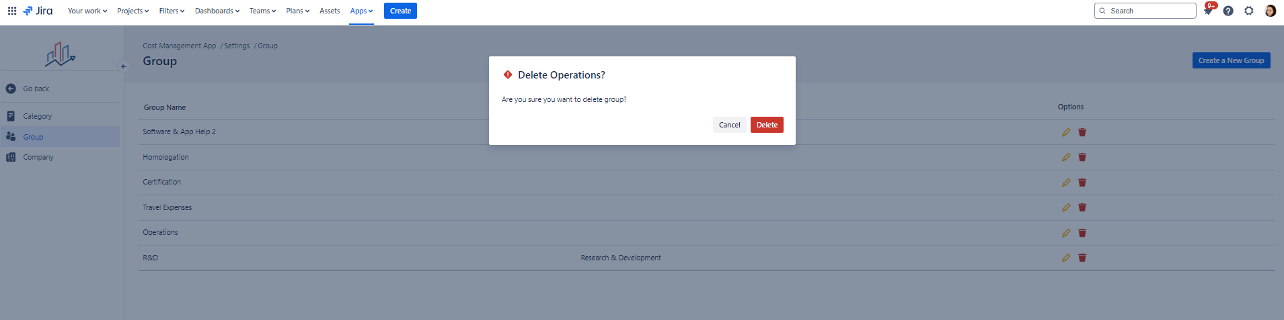Delete the Software & App Help 2 group
Image resolution: width=1284 pixels, height=320 pixels.
click(1082, 132)
